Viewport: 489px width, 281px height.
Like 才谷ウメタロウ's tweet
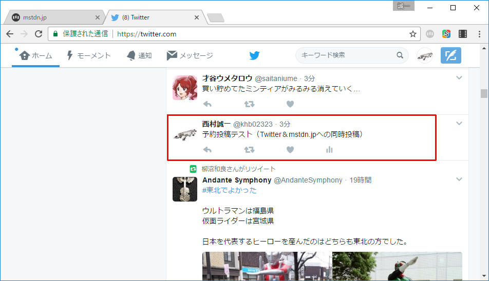coord(290,104)
